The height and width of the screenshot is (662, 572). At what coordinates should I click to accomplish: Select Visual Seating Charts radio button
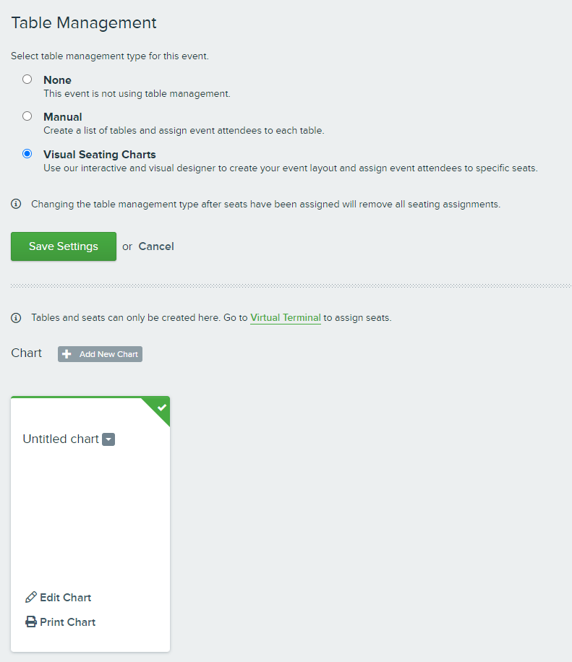[x=27, y=154]
